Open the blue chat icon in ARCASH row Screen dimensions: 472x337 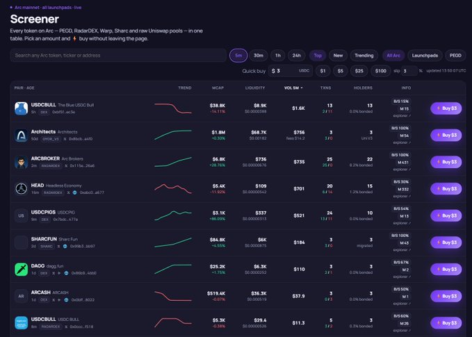(66, 300)
